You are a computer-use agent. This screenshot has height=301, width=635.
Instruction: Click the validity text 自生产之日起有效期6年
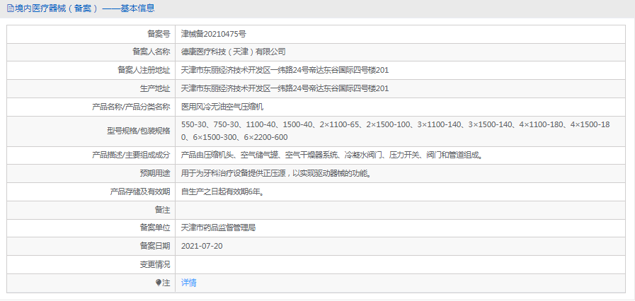pyautogui.click(x=223, y=192)
